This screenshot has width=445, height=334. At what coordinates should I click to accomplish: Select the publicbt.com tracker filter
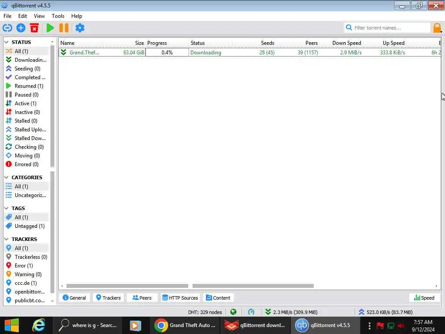[x=27, y=300]
